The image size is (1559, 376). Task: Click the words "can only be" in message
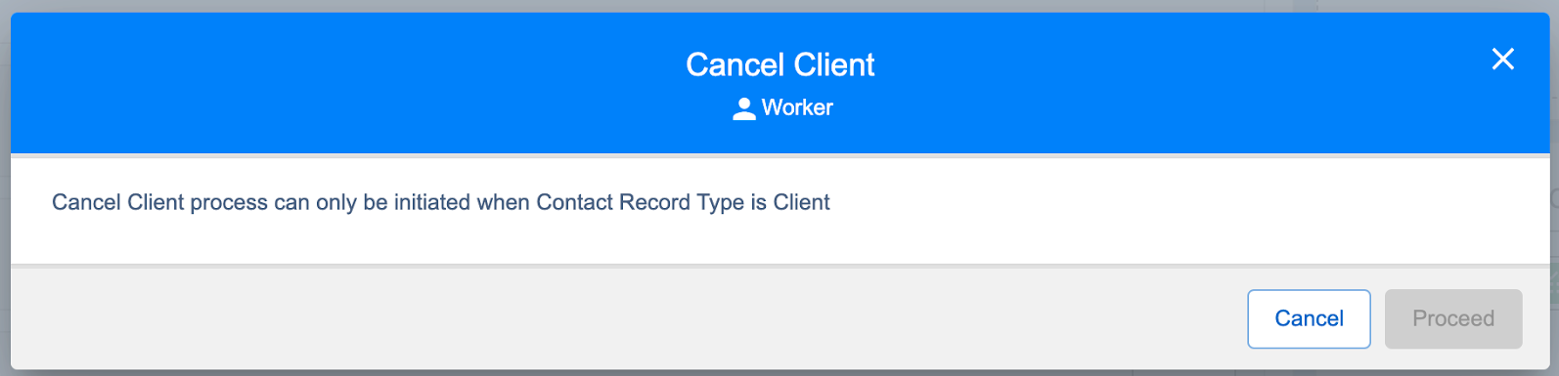point(331,202)
